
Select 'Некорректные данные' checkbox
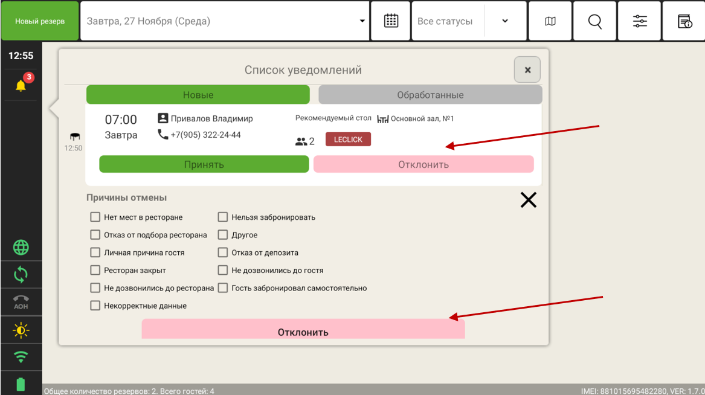point(95,306)
